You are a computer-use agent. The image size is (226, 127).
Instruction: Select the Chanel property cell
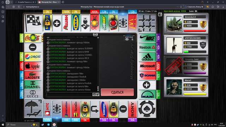[x=32, y=85]
